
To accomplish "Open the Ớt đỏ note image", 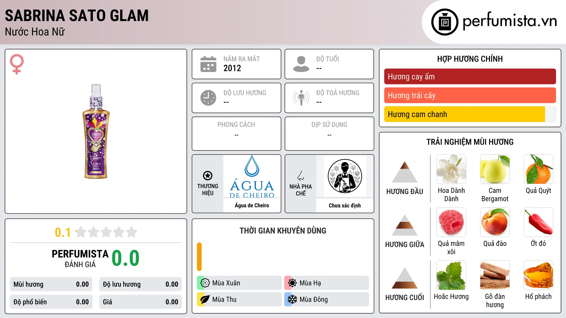I will [x=538, y=222].
